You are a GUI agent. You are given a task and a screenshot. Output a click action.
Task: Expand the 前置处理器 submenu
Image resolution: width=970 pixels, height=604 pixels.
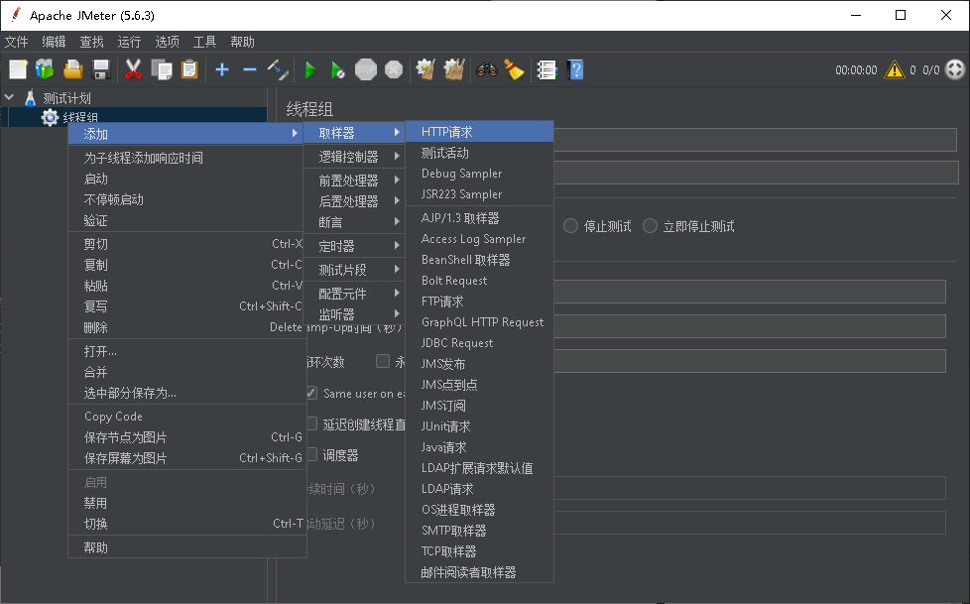[354, 181]
